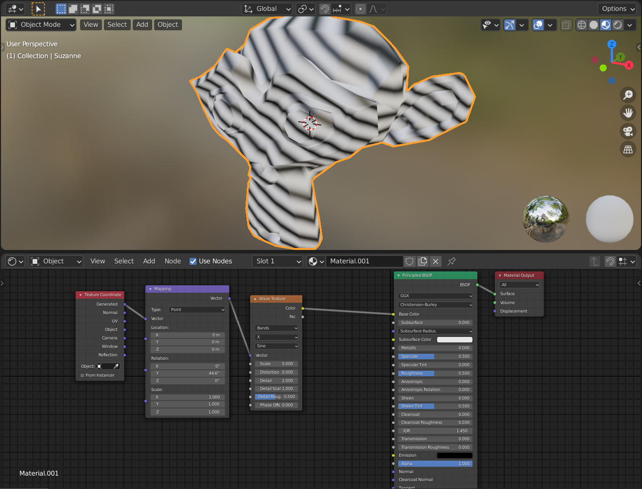Open the viewport Object menu

click(168, 25)
